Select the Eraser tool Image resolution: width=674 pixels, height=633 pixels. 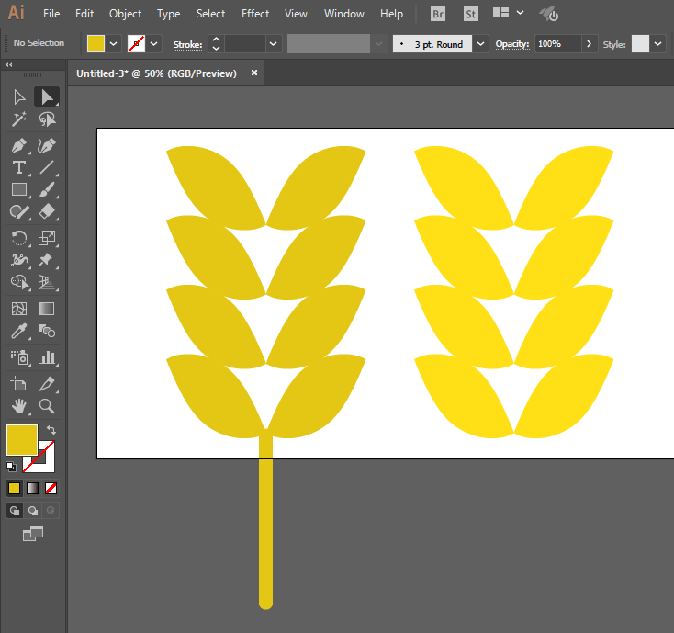tap(47, 211)
